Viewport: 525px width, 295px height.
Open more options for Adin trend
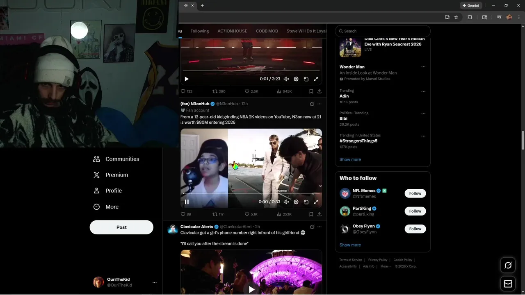[423, 91]
